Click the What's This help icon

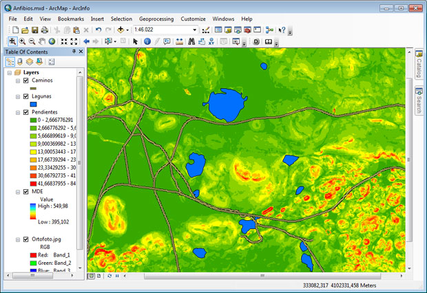point(282,30)
